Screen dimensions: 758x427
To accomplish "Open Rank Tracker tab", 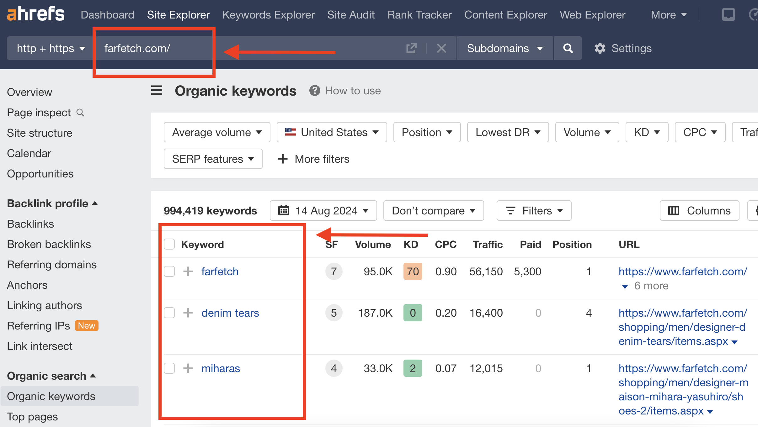I will point(419,15).
